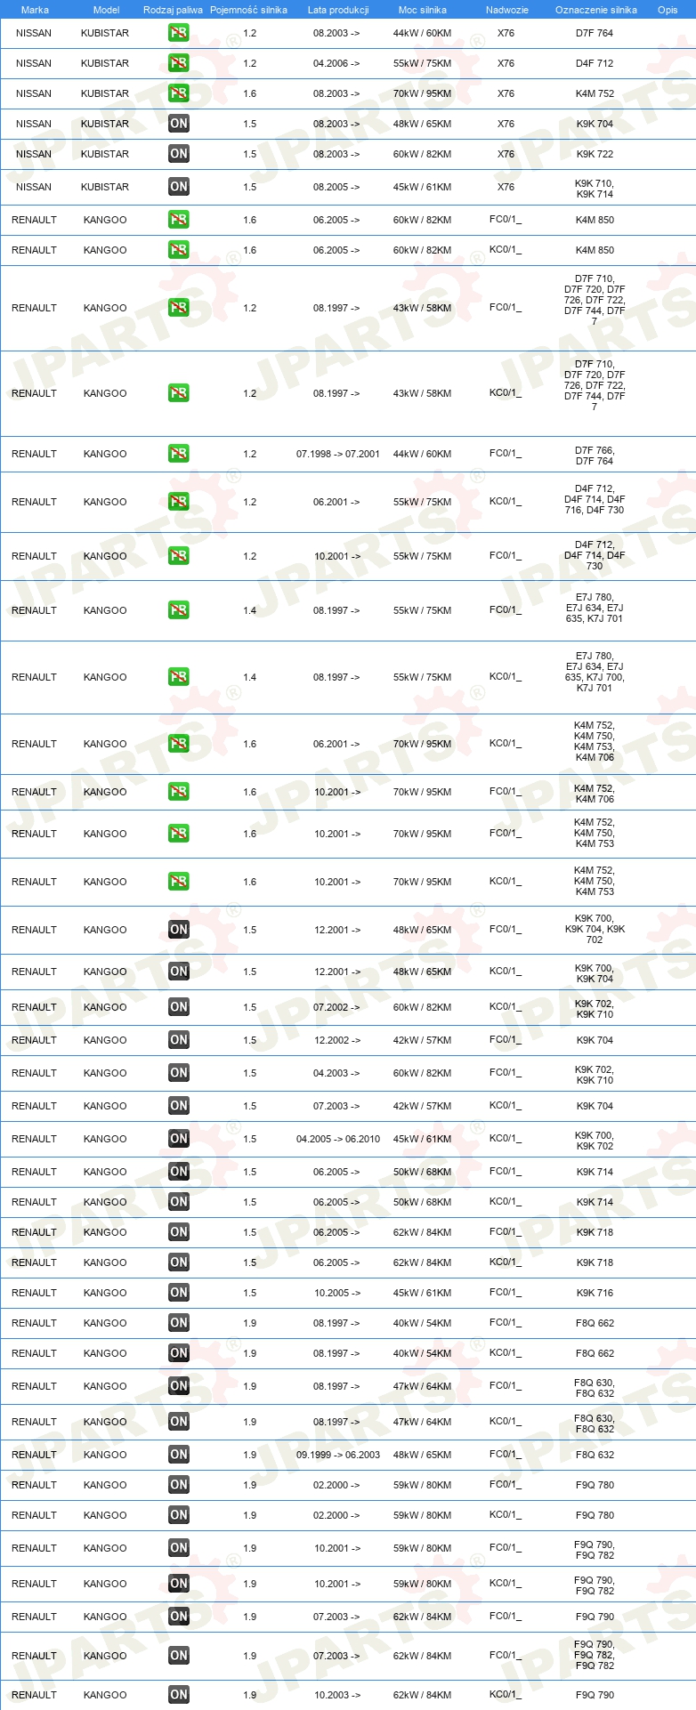The image size is (696, 1710).
Task: Select 'X76' body cell in K9K 722 row
Action: click(x=506, y=154)
